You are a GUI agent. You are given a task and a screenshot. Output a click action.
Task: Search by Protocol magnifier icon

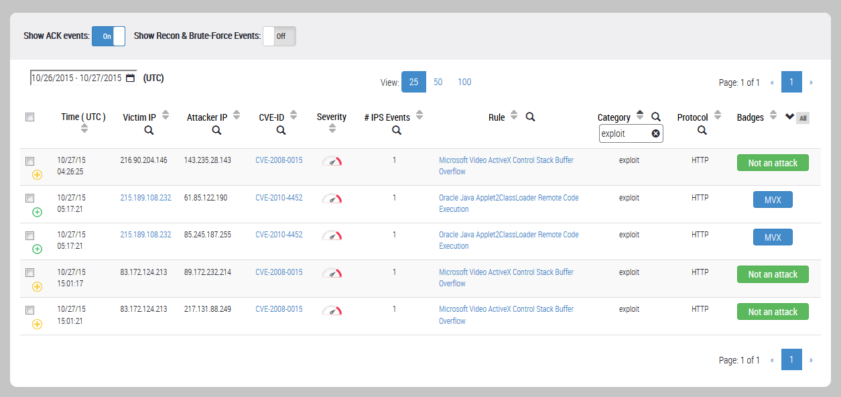pos(702,130)
